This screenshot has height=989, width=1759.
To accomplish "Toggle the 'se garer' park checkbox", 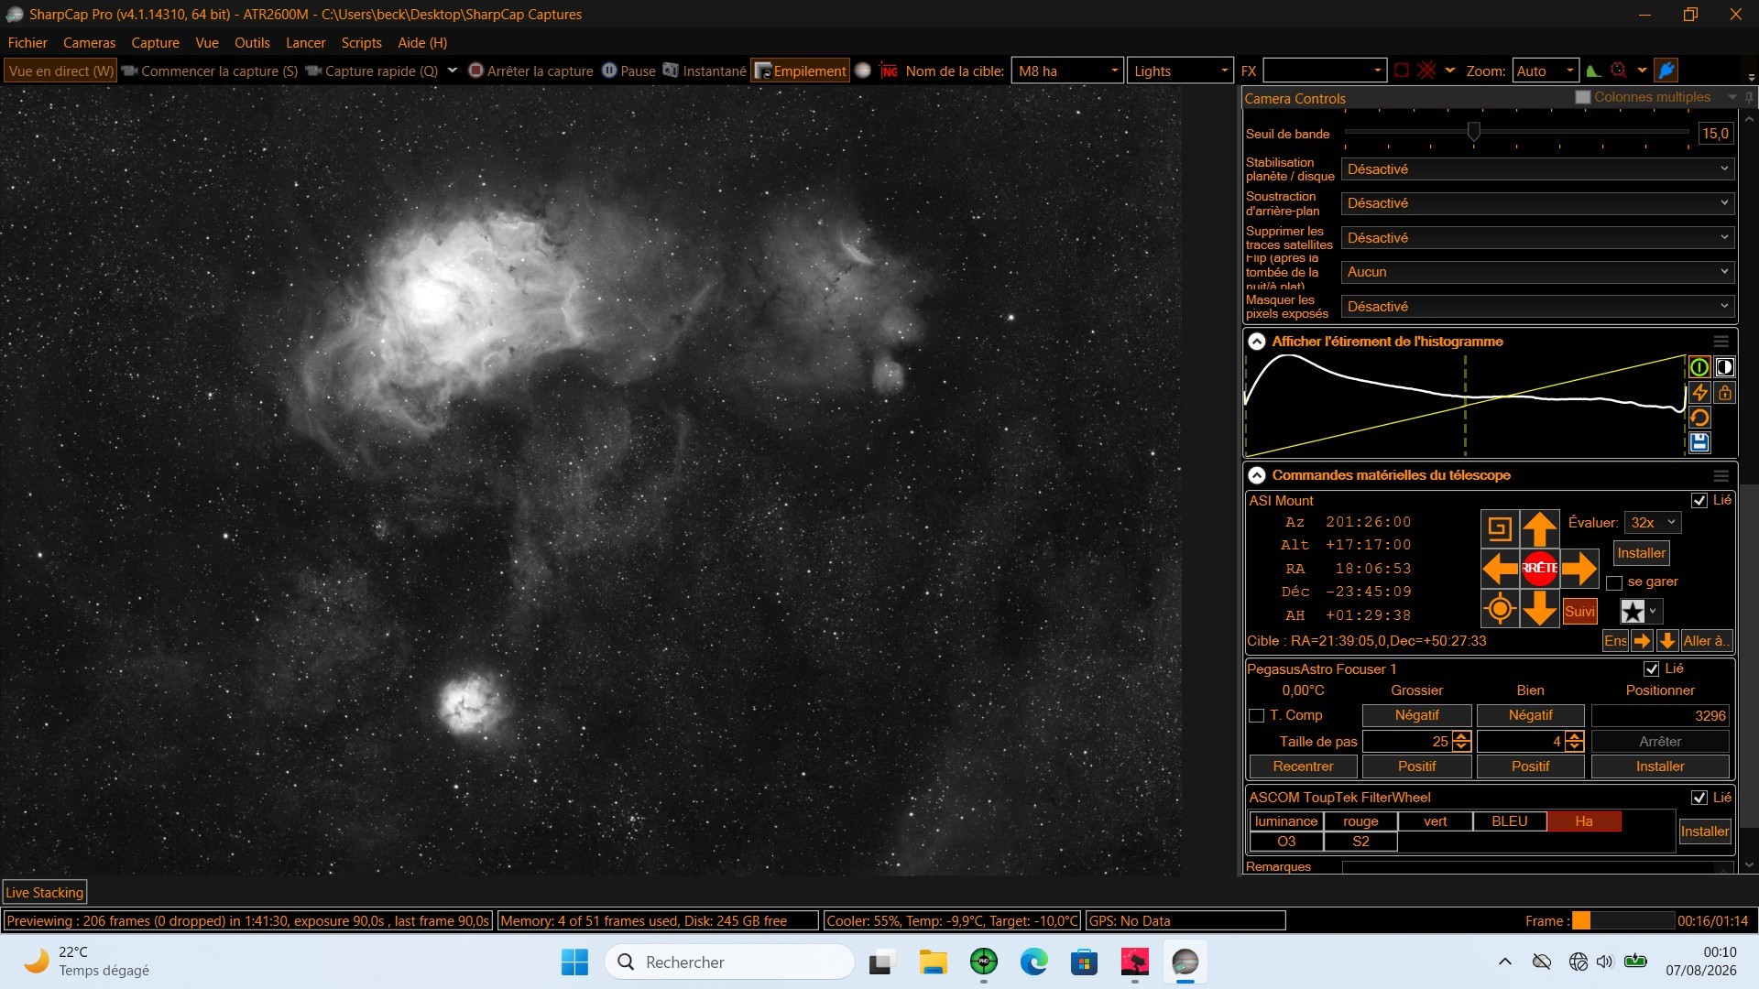I will click(x=1614, y=582).
